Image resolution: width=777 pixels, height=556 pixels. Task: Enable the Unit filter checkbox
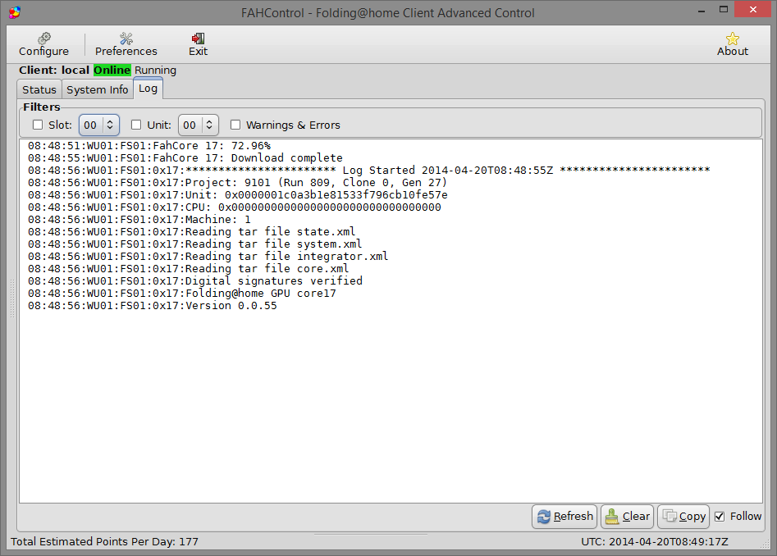(x=136, y=125)
